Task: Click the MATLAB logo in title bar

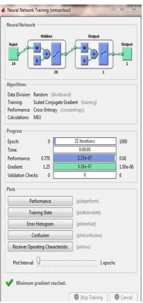Action: [x=3, y=10]
